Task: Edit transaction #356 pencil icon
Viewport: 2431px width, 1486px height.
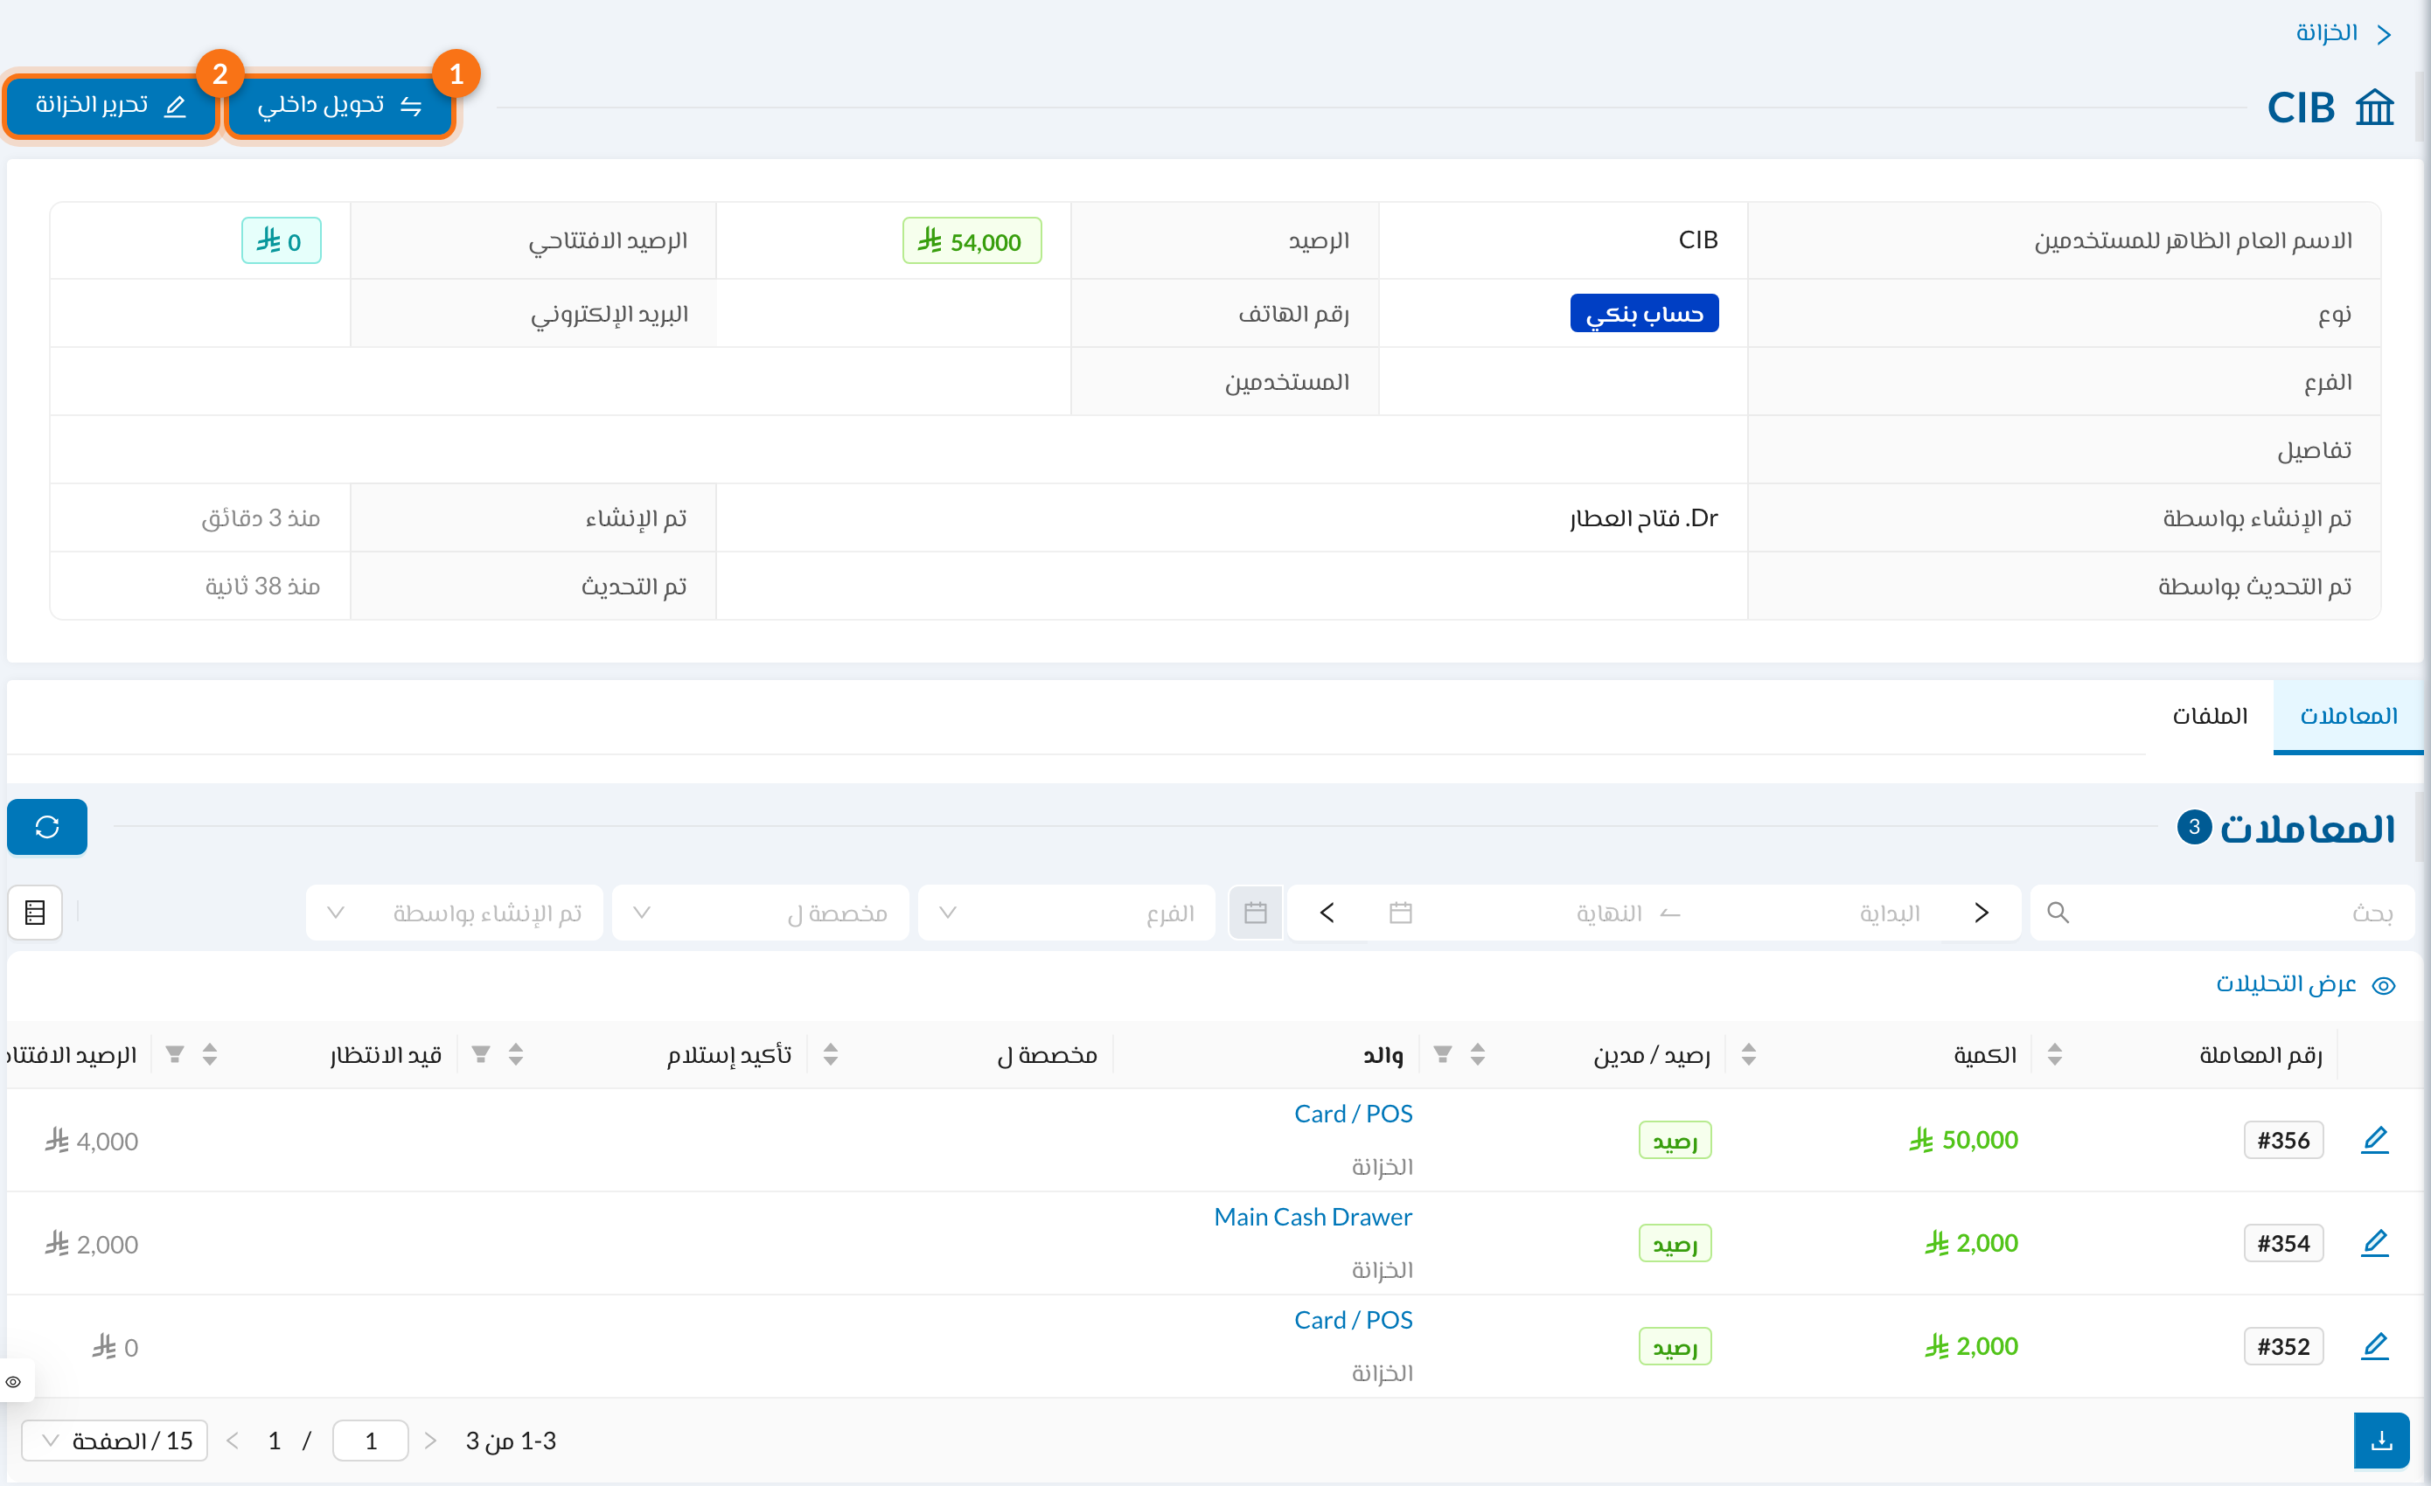Action: click(x=2375, y=1140)
